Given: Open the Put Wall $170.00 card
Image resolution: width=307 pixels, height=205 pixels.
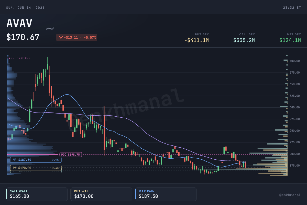Looking at the screenshot, I should pyautogui.click(x=101, y=194).
